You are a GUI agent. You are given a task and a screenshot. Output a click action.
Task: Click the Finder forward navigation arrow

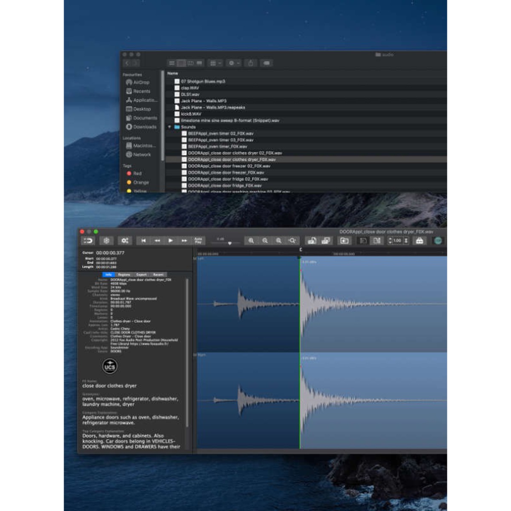(136, 63)
